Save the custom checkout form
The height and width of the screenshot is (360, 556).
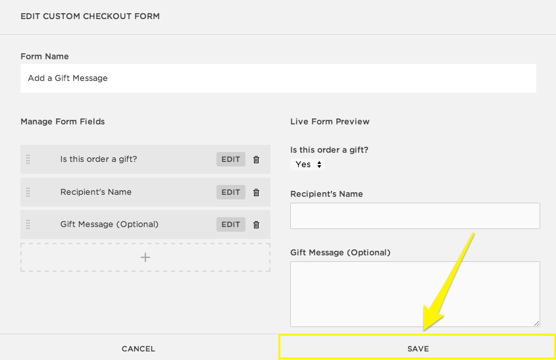coord(417,348)
